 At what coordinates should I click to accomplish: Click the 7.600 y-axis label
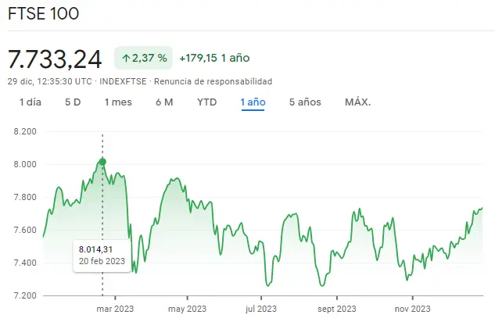click(25, 230)
